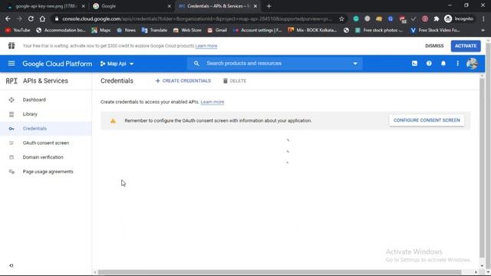Expand the search bar dropdown arrow
The image size is (491, 276).
pos(355,64)
